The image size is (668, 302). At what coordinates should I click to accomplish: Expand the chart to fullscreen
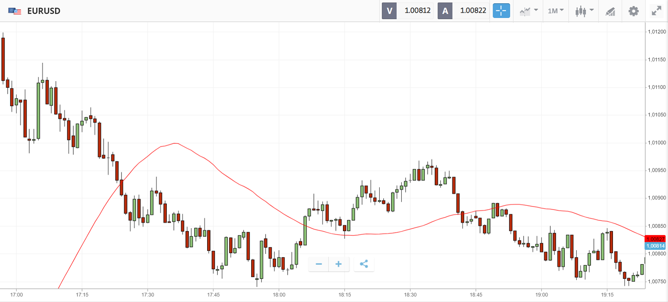(x=656, y=11)
